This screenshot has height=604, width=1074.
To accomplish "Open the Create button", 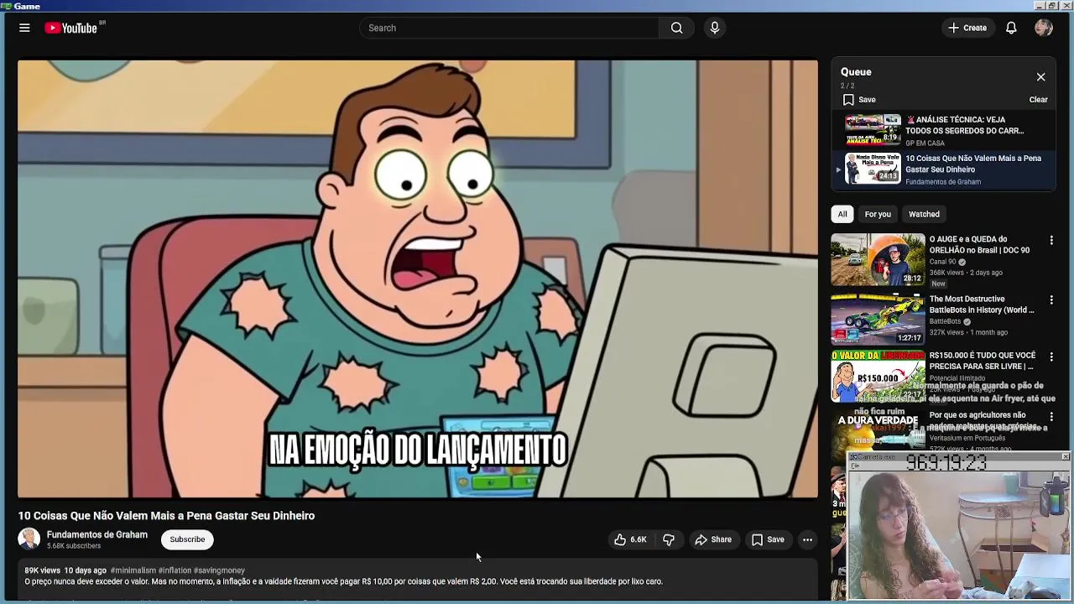I will coord(967,28).
